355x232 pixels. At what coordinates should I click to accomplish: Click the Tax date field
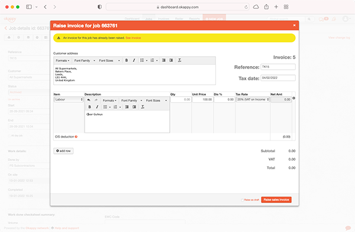(278, 78)
